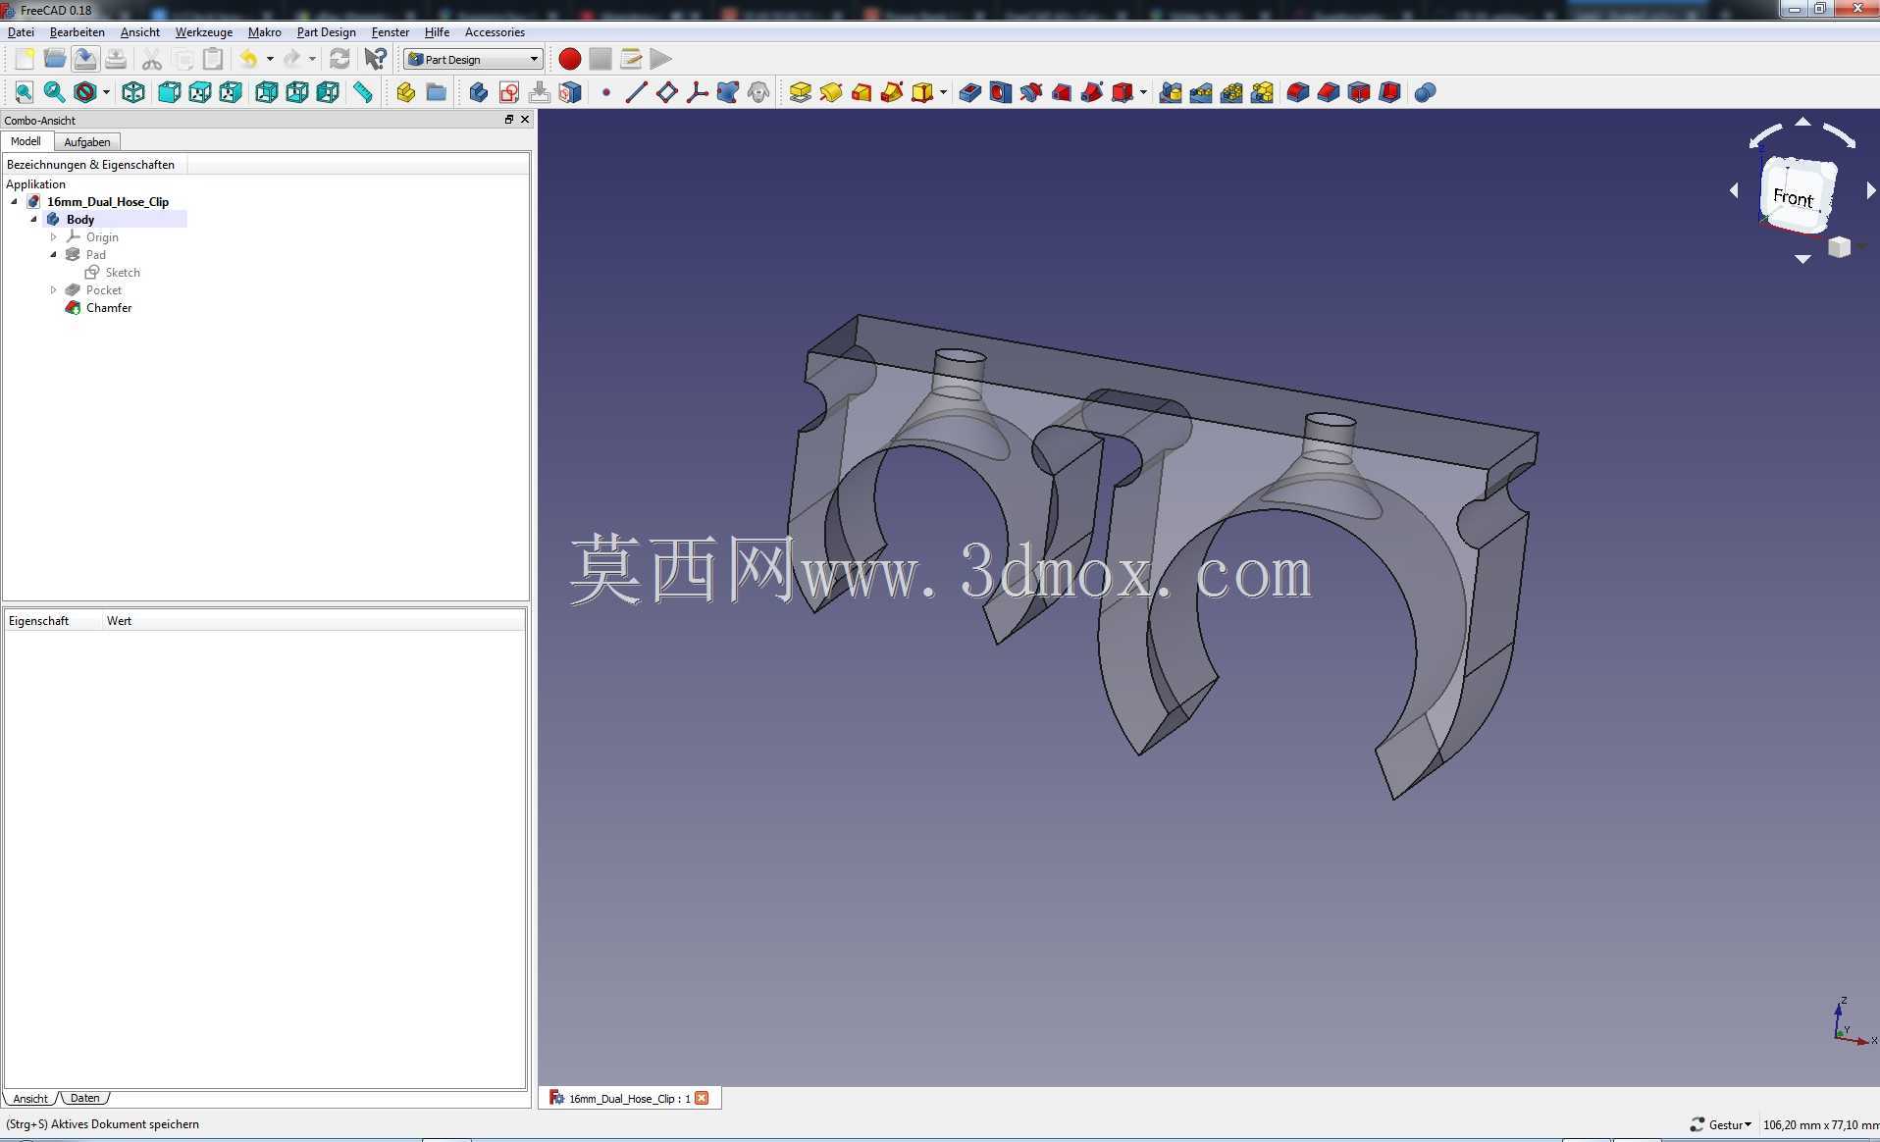This screenshot has width=1880, height=1142.
Task: Close the 16mm_Dual_Hose_Clip document tab
Action: (x=702, y=1098)
